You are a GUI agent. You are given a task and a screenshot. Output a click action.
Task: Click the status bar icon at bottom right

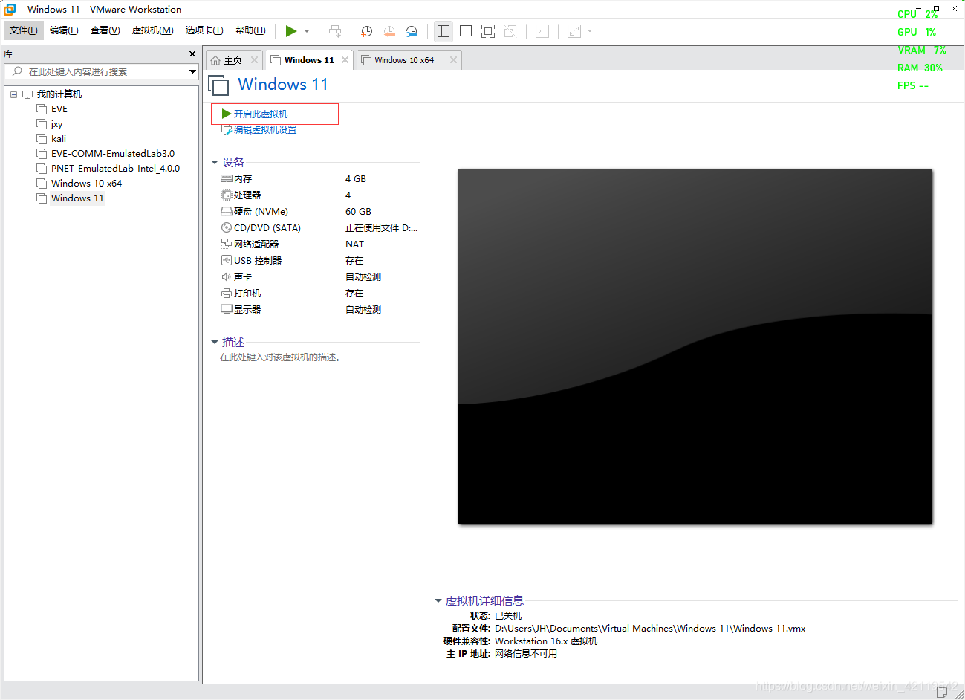[x=942, y=693]
